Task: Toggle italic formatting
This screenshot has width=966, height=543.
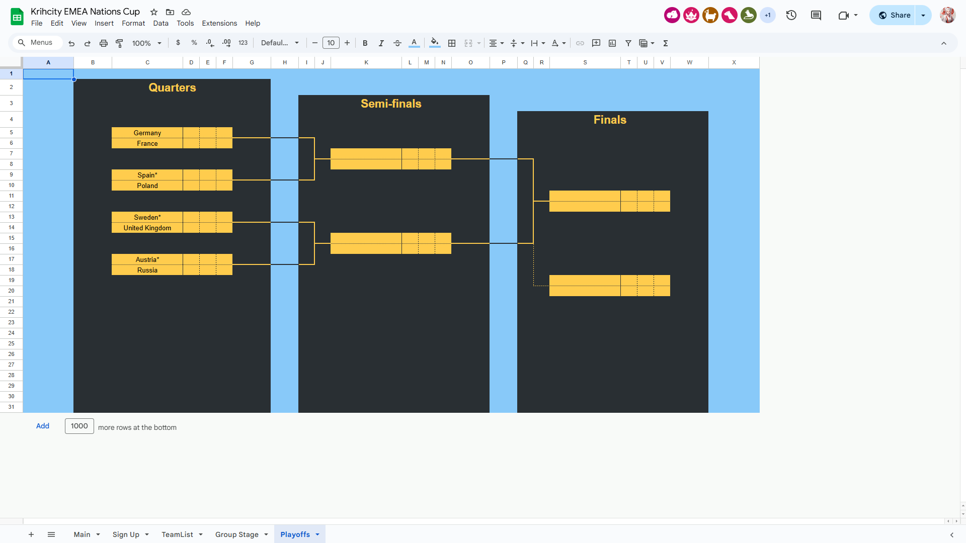Action: [381, 43]
